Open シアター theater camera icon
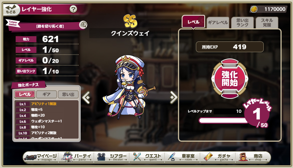 click(x=101, y=157)
